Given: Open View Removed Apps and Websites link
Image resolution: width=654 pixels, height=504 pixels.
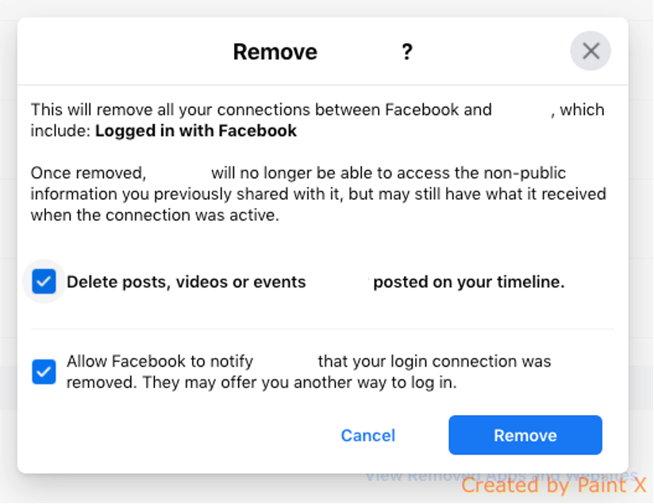Looking at the screenshot, I should [502, 476].
